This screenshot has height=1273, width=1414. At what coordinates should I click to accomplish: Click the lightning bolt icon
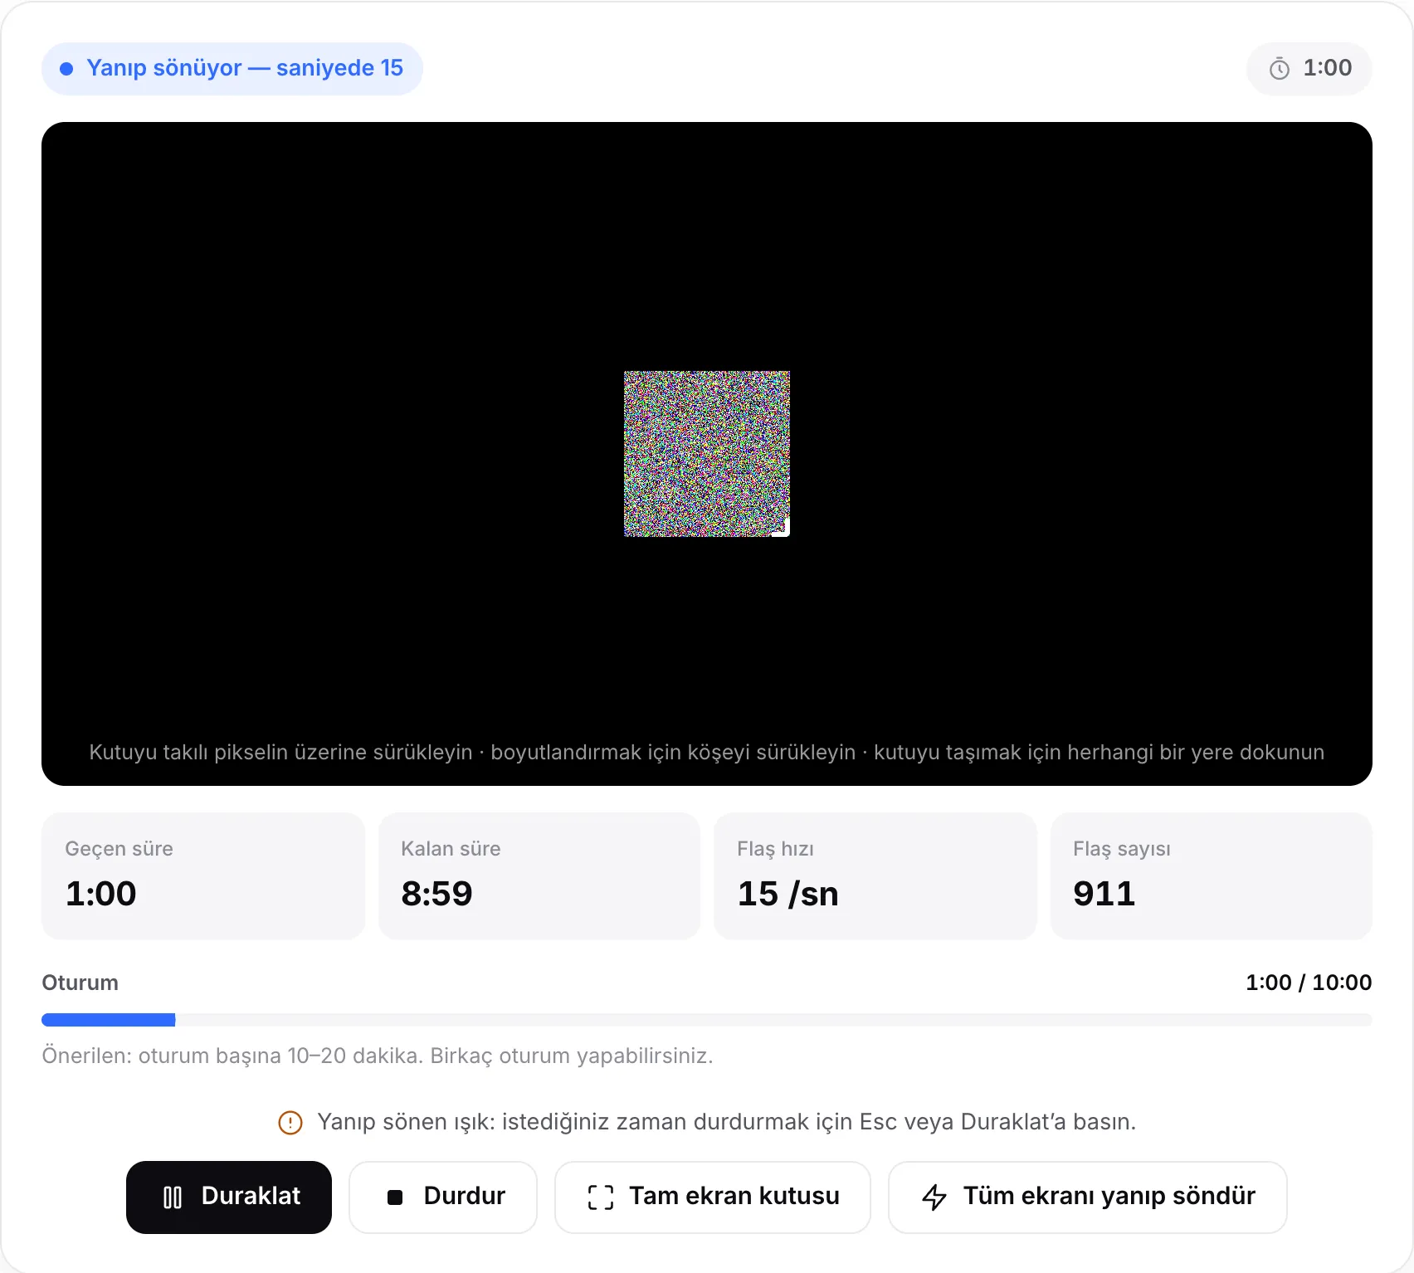[934, 1197]
